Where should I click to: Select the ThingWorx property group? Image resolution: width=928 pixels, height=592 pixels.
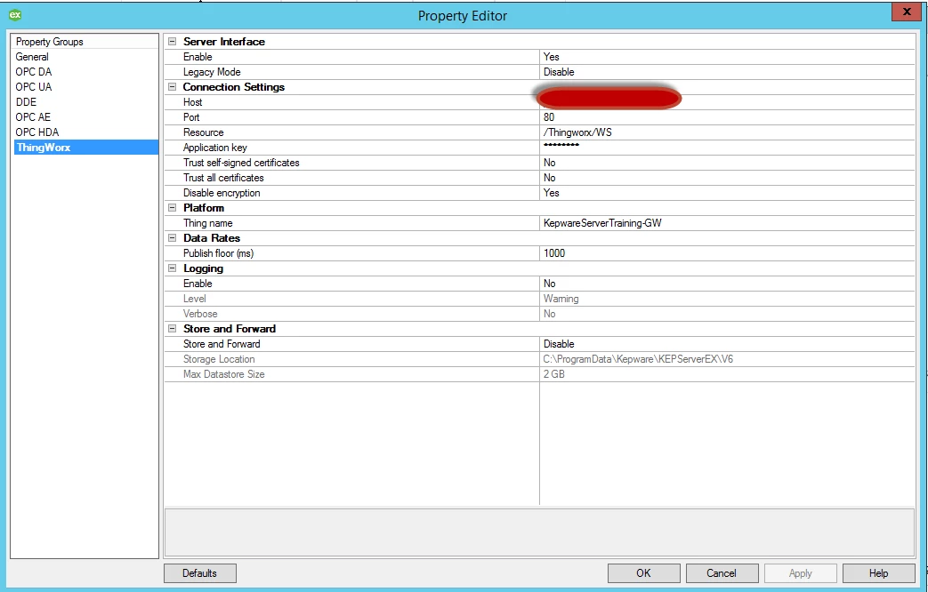tap(85, 148)
